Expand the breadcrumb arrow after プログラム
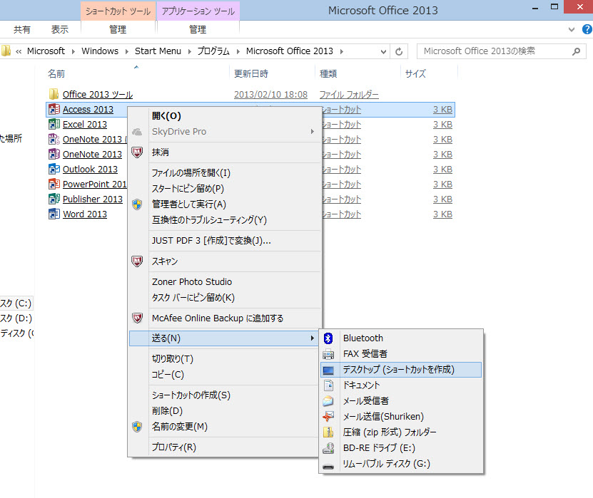Screen dimensions: 593x498 tap(238, 51)
